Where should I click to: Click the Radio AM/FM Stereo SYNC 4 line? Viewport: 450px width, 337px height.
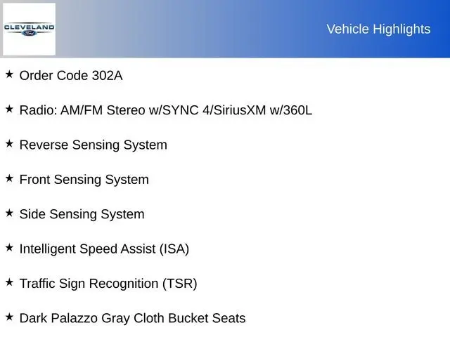166,110
